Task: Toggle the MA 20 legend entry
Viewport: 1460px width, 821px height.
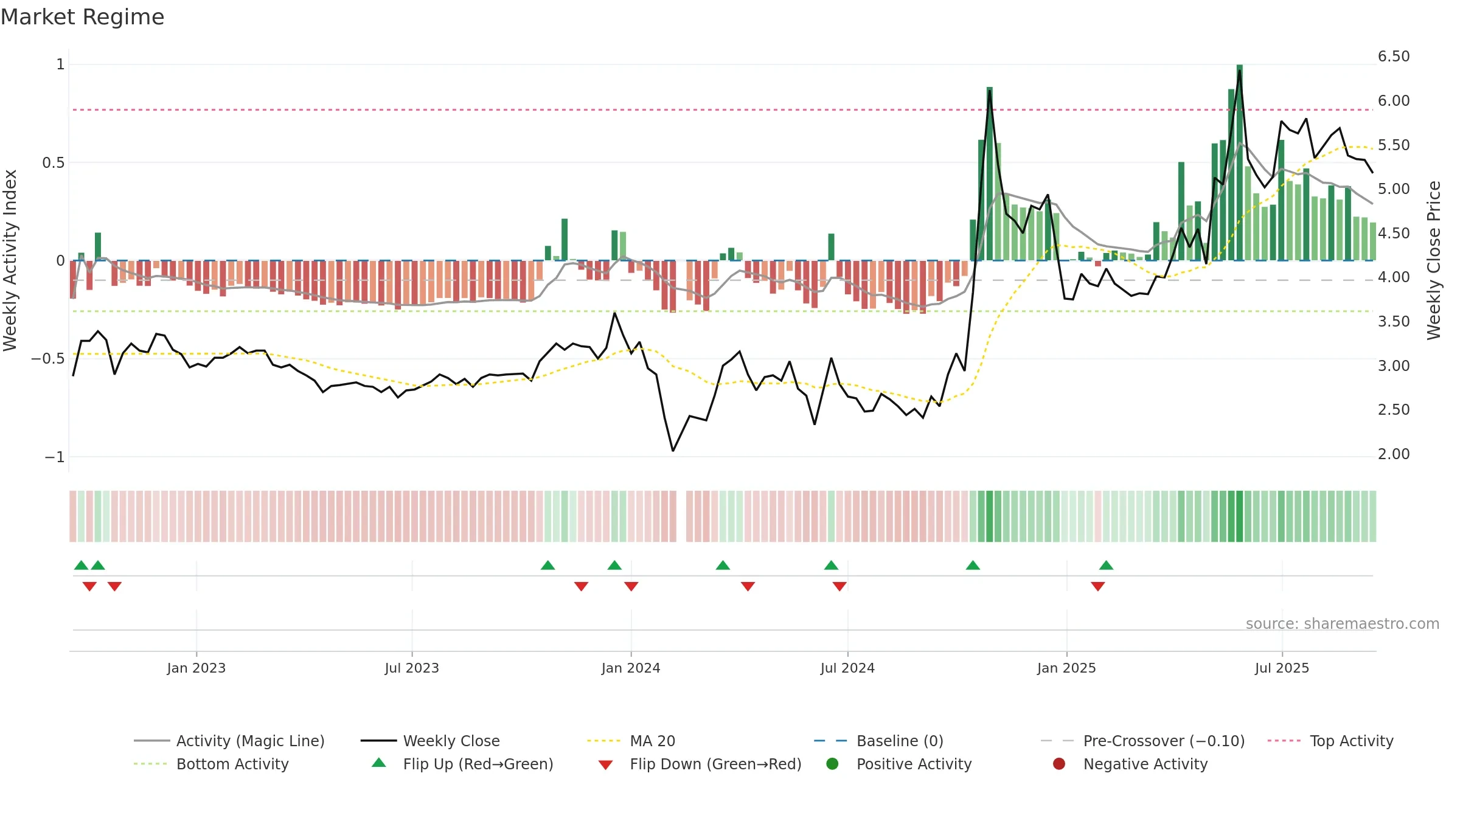Action: coord(631,741)
